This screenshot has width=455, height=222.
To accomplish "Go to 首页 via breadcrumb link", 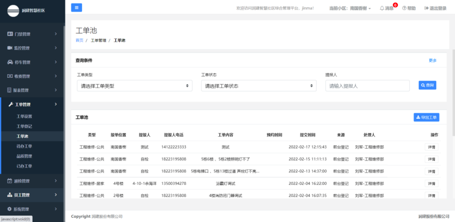I will click(79, 40).
